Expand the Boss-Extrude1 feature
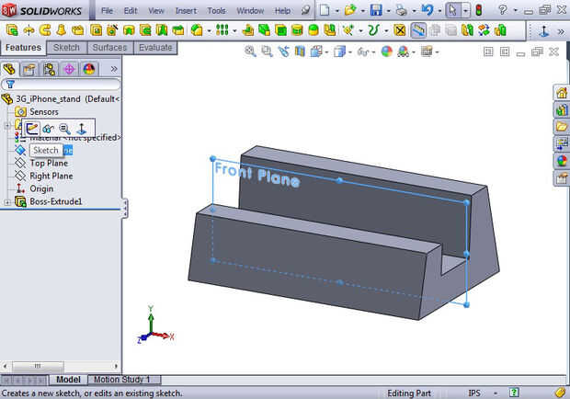 pos(7,202)
